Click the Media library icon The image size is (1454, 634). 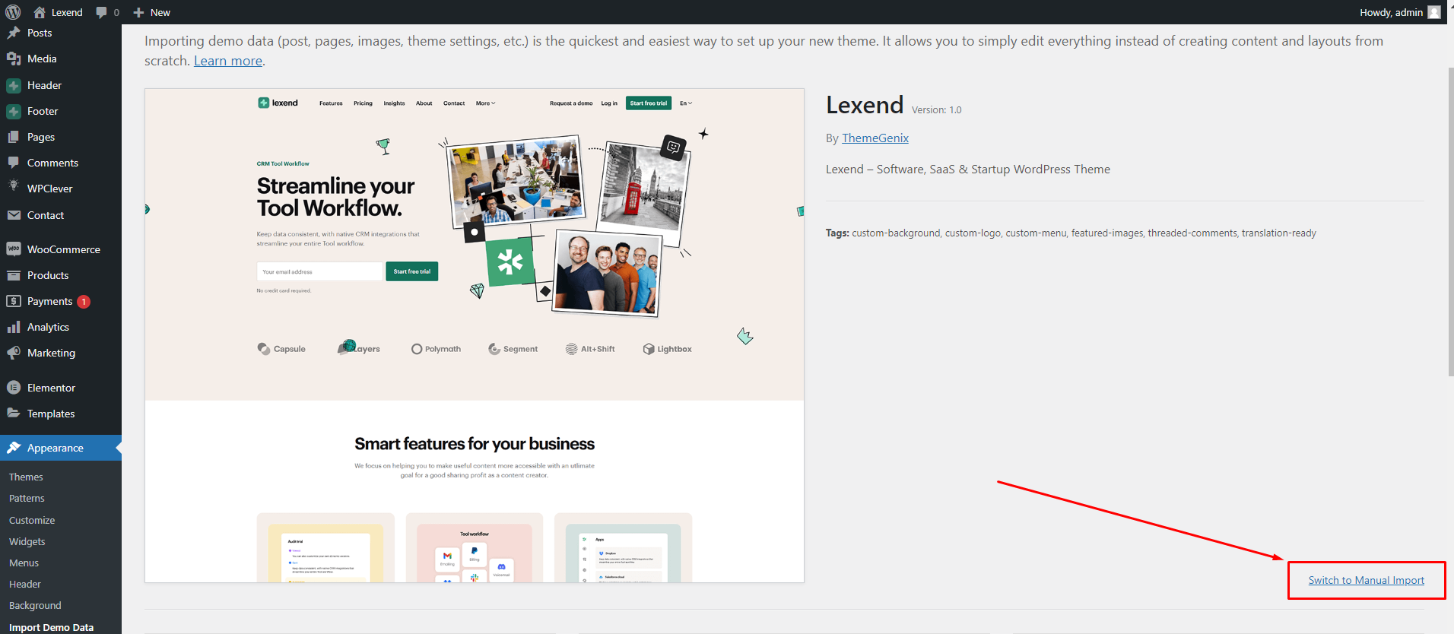[14, 59]
